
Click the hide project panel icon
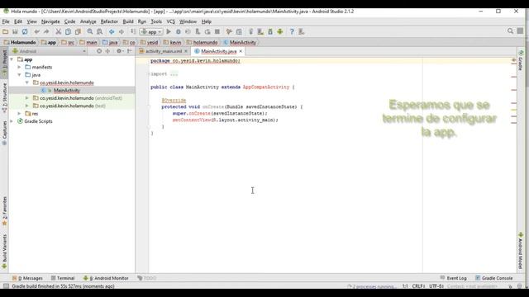pos(130,51)
